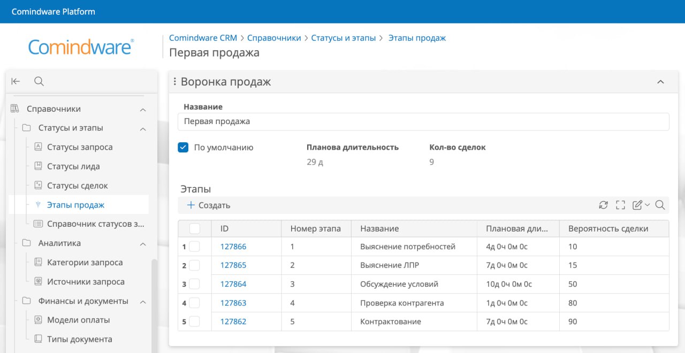The image size is (685, 353).
Task: Collapse the Воронка продаж panel
Action: coord(660,82)
